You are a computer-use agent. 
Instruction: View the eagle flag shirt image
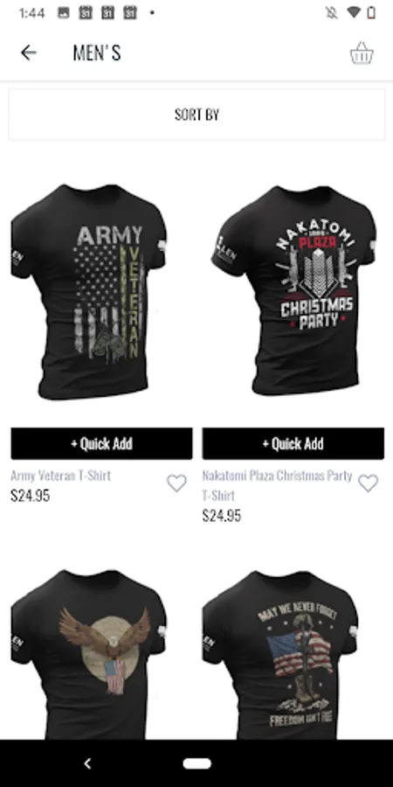89,654
